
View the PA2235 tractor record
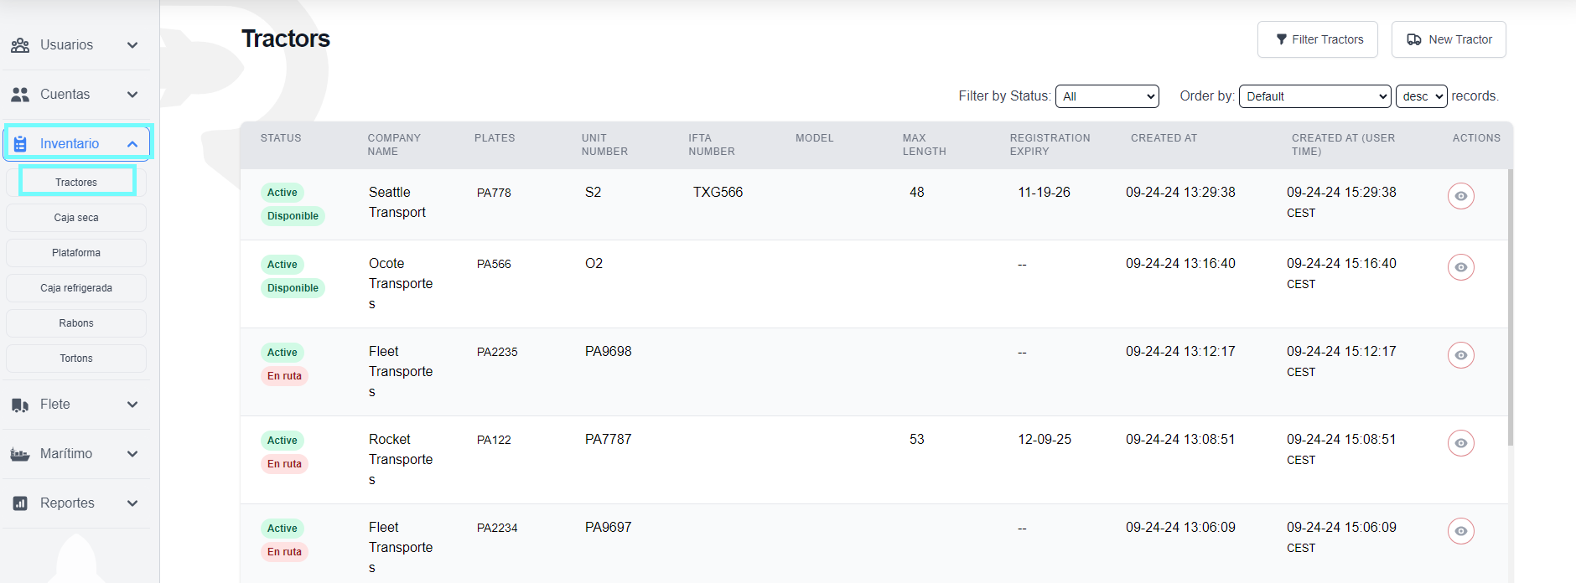[x=1461, y=355]
